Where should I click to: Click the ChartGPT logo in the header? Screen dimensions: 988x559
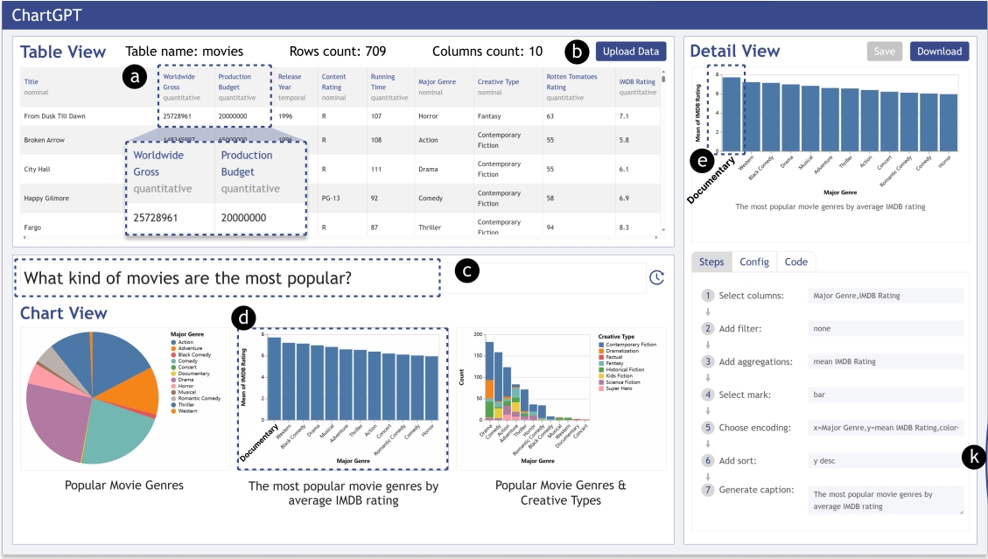(48, 14)
